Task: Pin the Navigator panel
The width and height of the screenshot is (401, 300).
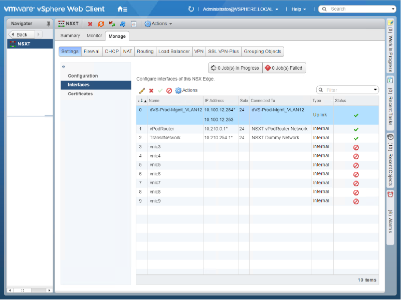Action: [x=48, y=23]
